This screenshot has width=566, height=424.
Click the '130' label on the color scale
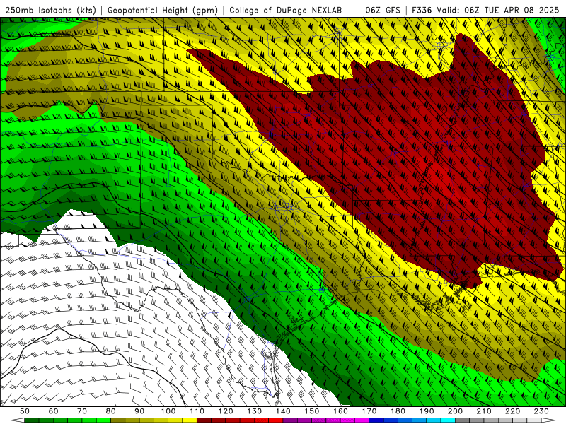(254, 411)
